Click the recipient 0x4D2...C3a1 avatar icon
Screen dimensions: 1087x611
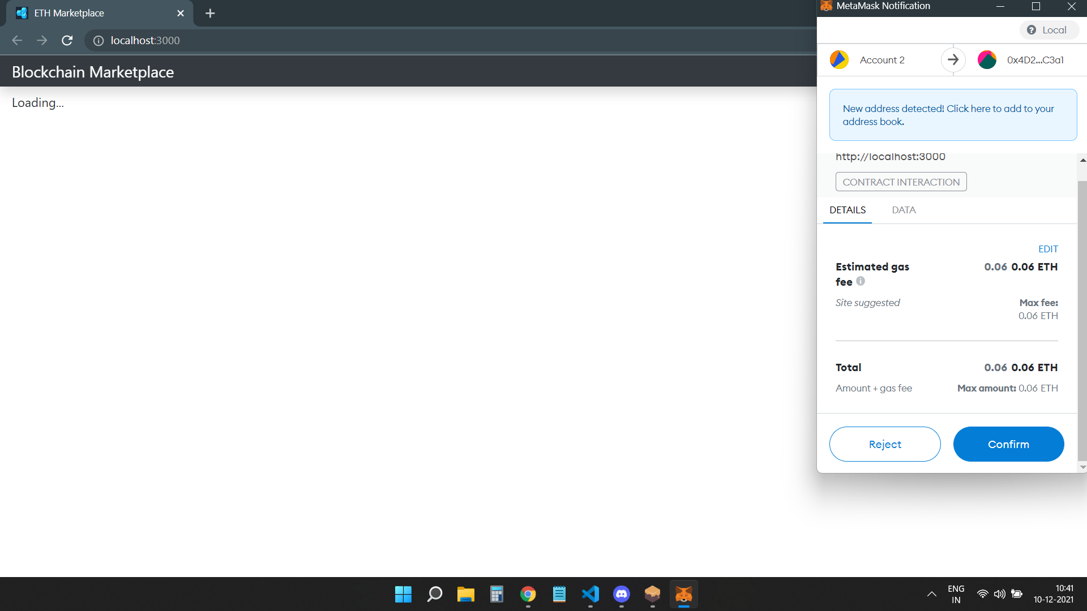coord(987,60)
